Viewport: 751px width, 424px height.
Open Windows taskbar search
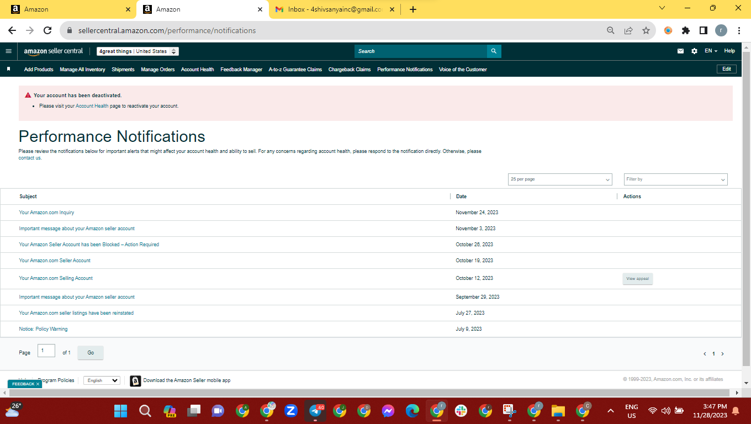pyautogui.click(x=145, y=411)
